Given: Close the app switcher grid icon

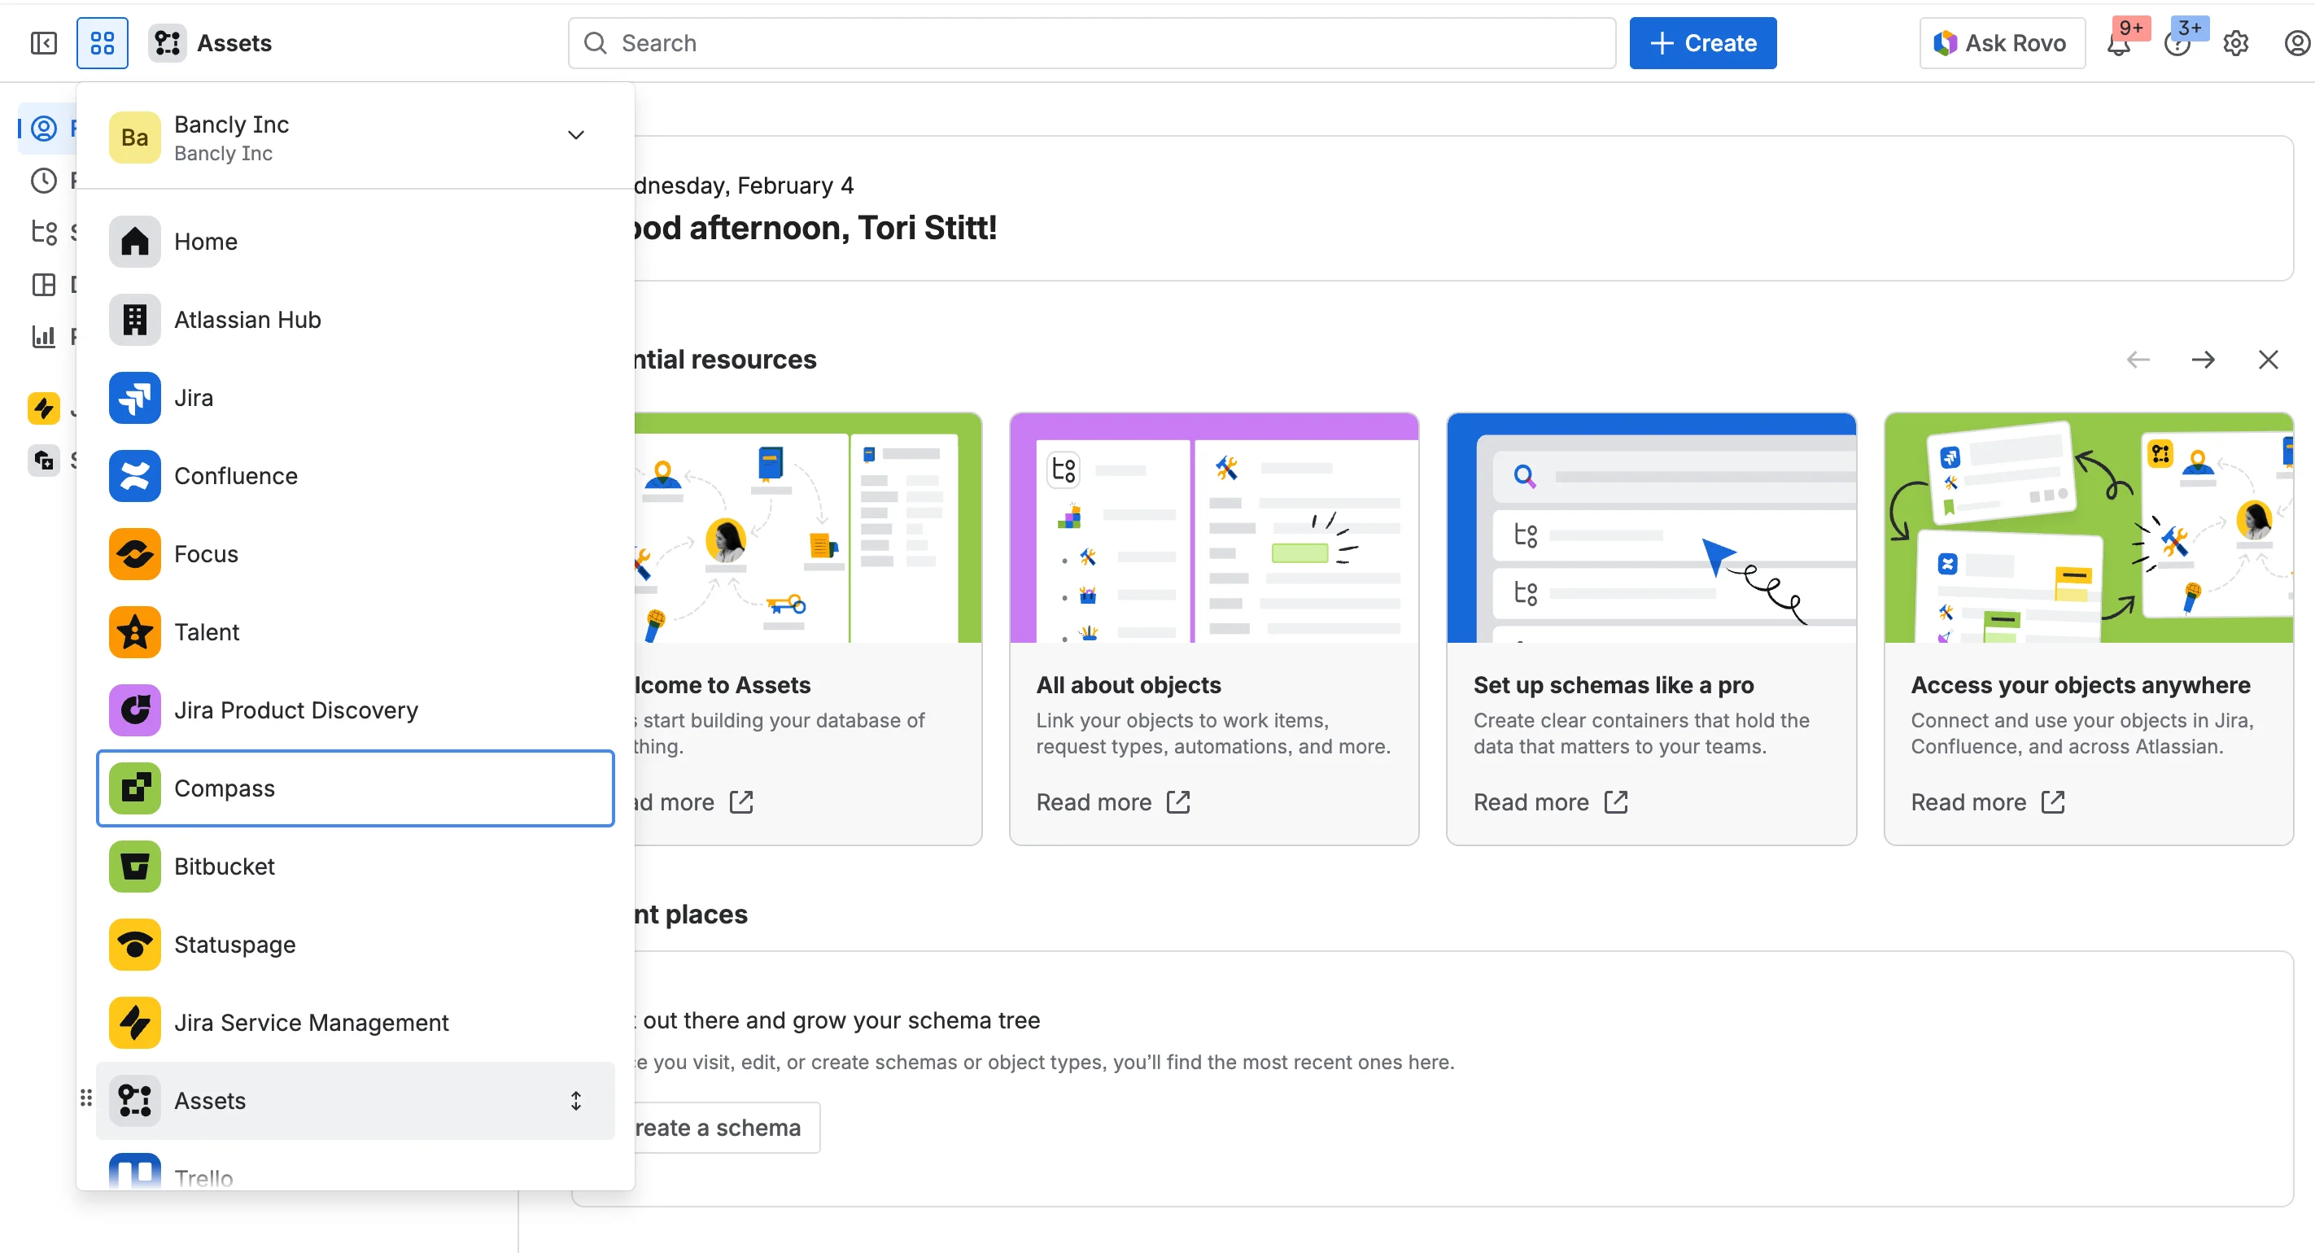Looking at the screenshot, I should tap(103, 43).
